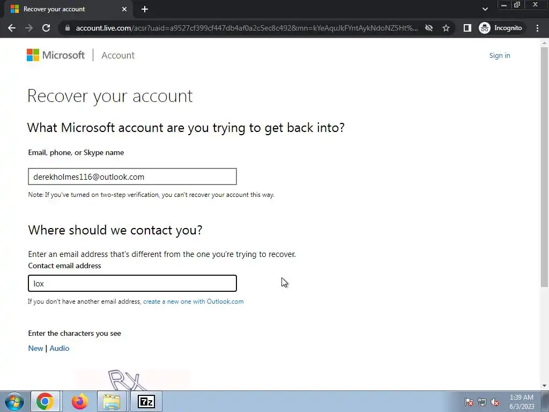The height and width of the screenshot is (412, 549).
Task: Click the scrollbar down arrow
Action: (544, 386)
